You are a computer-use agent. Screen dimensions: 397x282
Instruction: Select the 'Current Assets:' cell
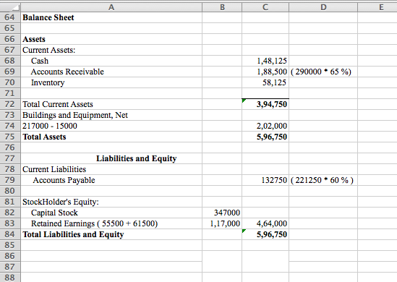[x=111, y=50]
